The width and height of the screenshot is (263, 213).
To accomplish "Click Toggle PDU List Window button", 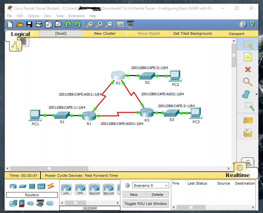I will (146, 204).
